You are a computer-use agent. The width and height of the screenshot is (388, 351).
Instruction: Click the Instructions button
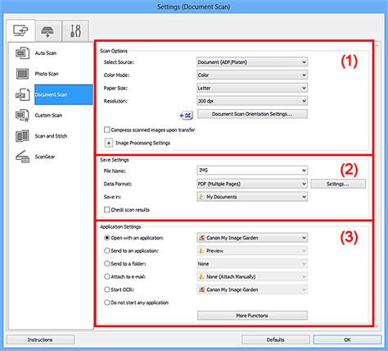40,340
